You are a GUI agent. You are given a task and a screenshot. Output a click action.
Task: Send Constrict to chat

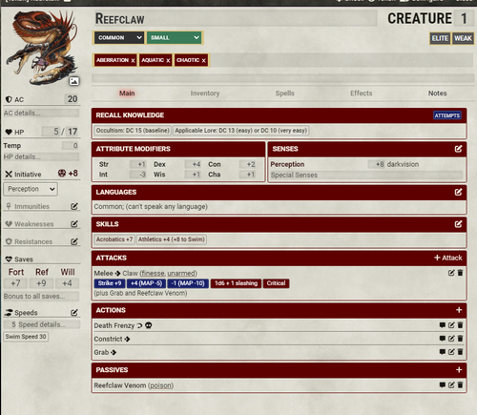442,339
